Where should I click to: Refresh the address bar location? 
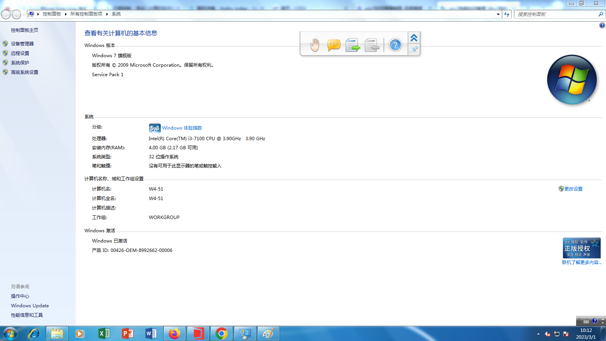507,14
